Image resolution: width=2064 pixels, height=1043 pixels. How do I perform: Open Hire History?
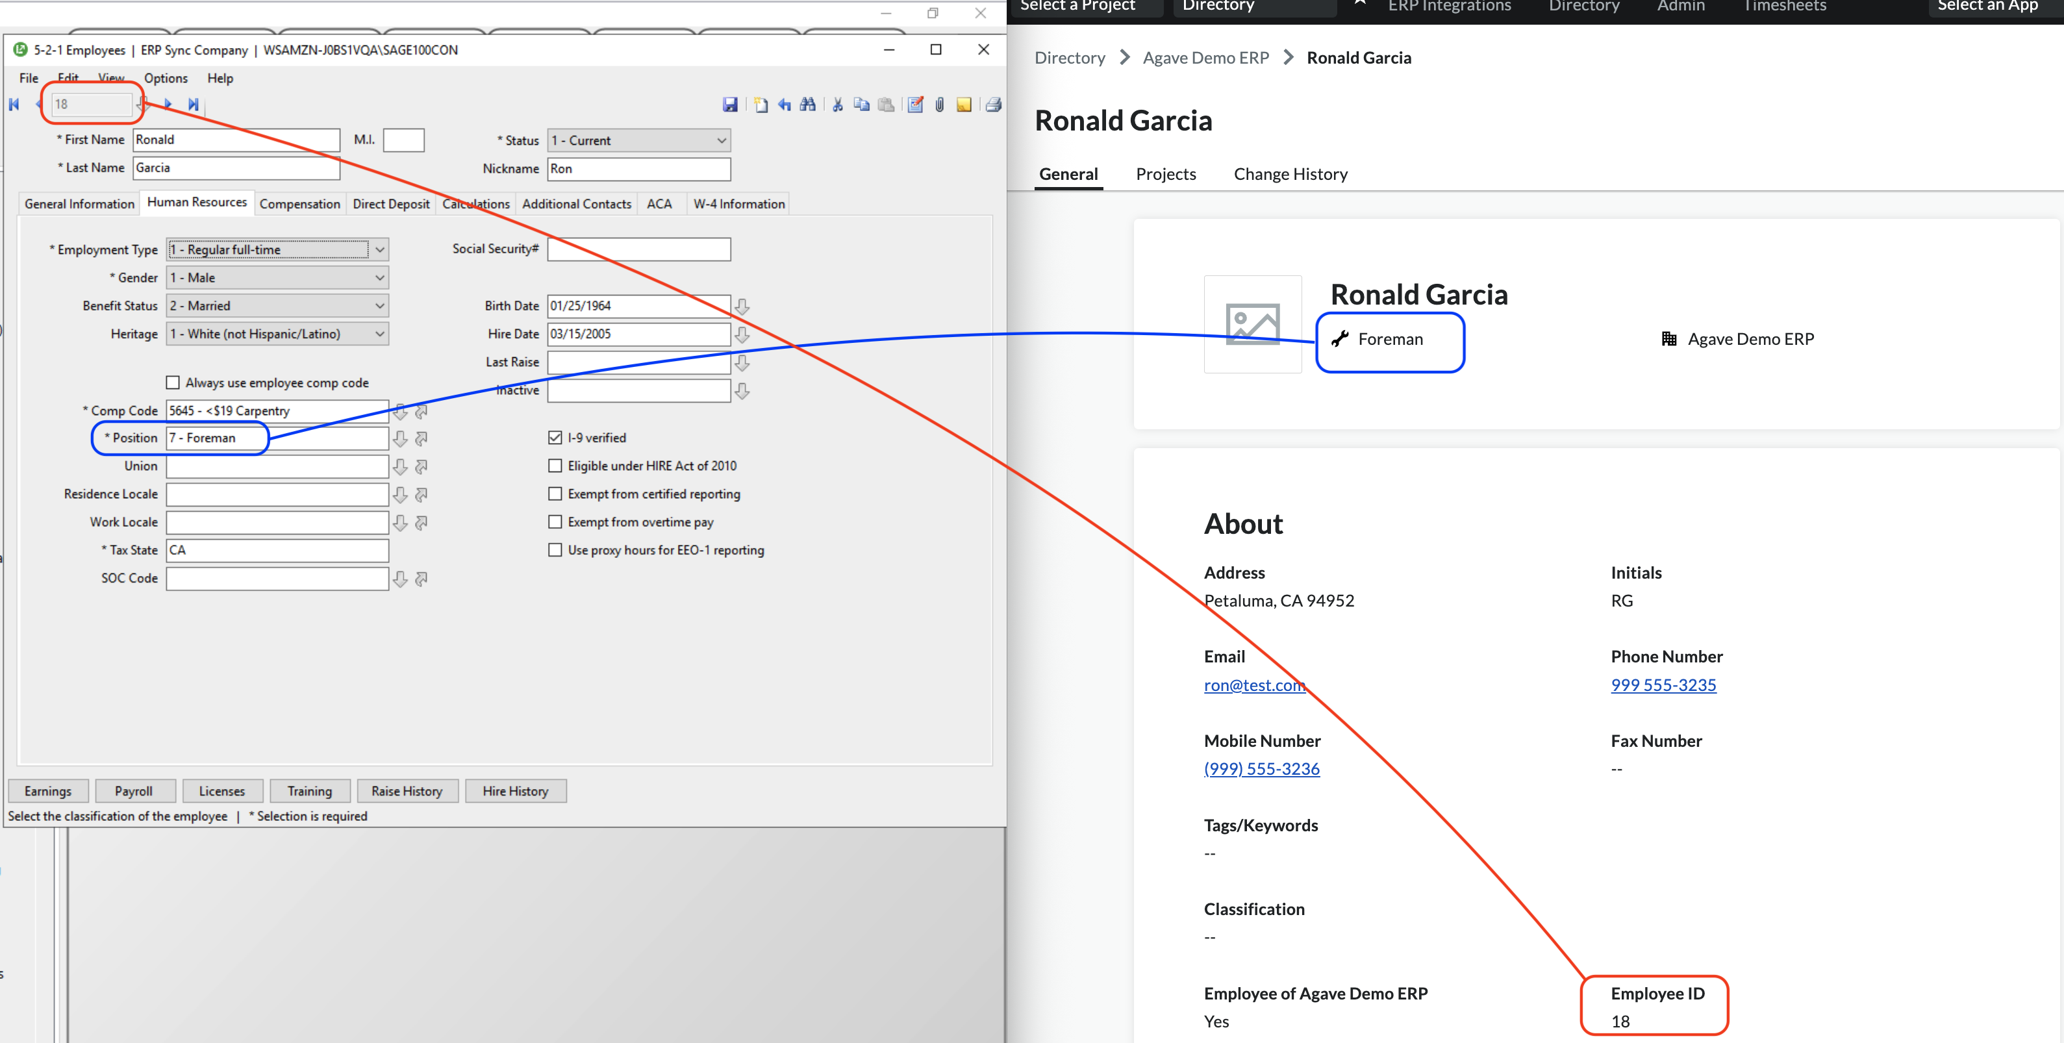[516, 792]
